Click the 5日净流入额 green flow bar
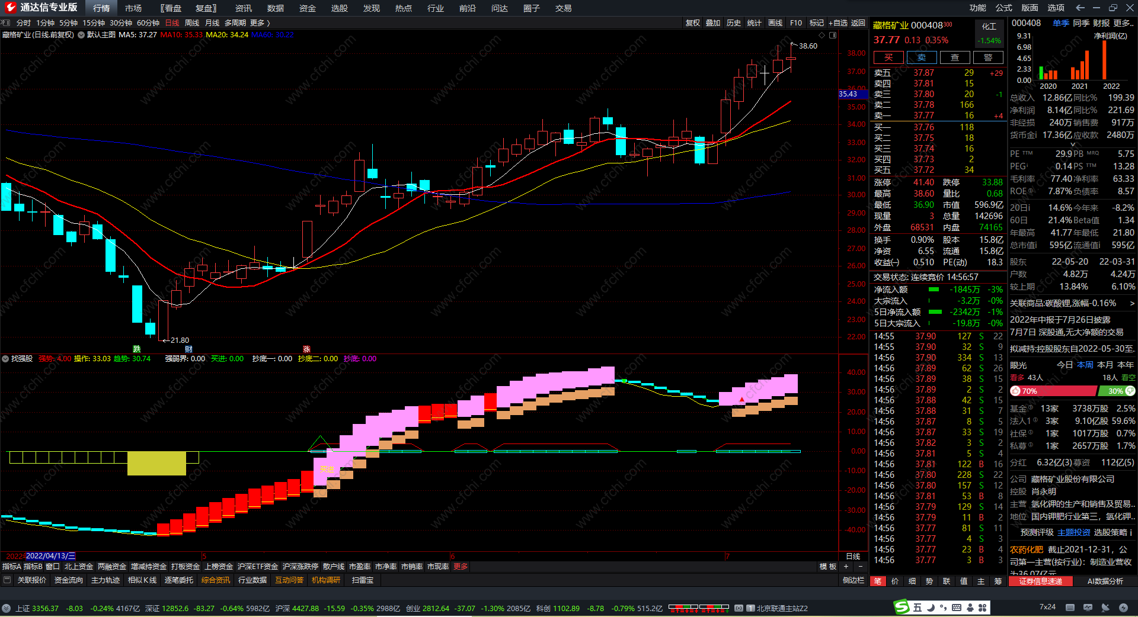Viewport: 1138px width, 617px height. click(935, 312)
